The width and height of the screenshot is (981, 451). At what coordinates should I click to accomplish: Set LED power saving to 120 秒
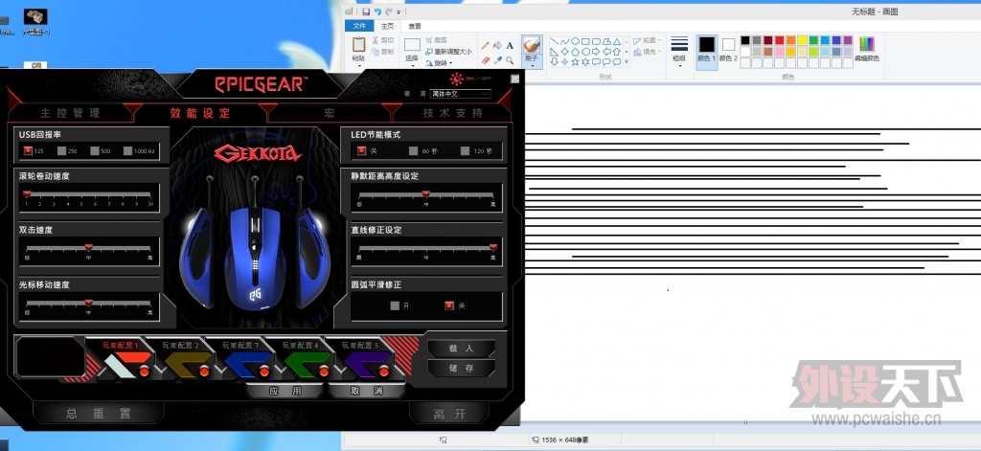tap(465, 150)
